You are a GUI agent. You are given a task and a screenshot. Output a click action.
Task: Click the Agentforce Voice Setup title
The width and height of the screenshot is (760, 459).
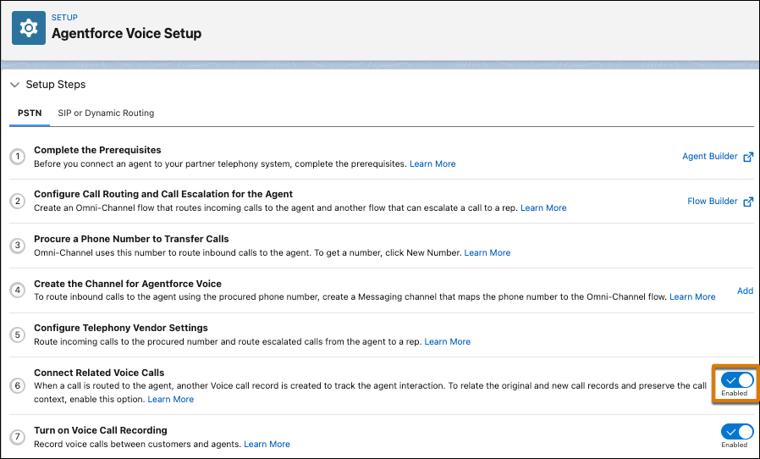[x=126, y=34]
